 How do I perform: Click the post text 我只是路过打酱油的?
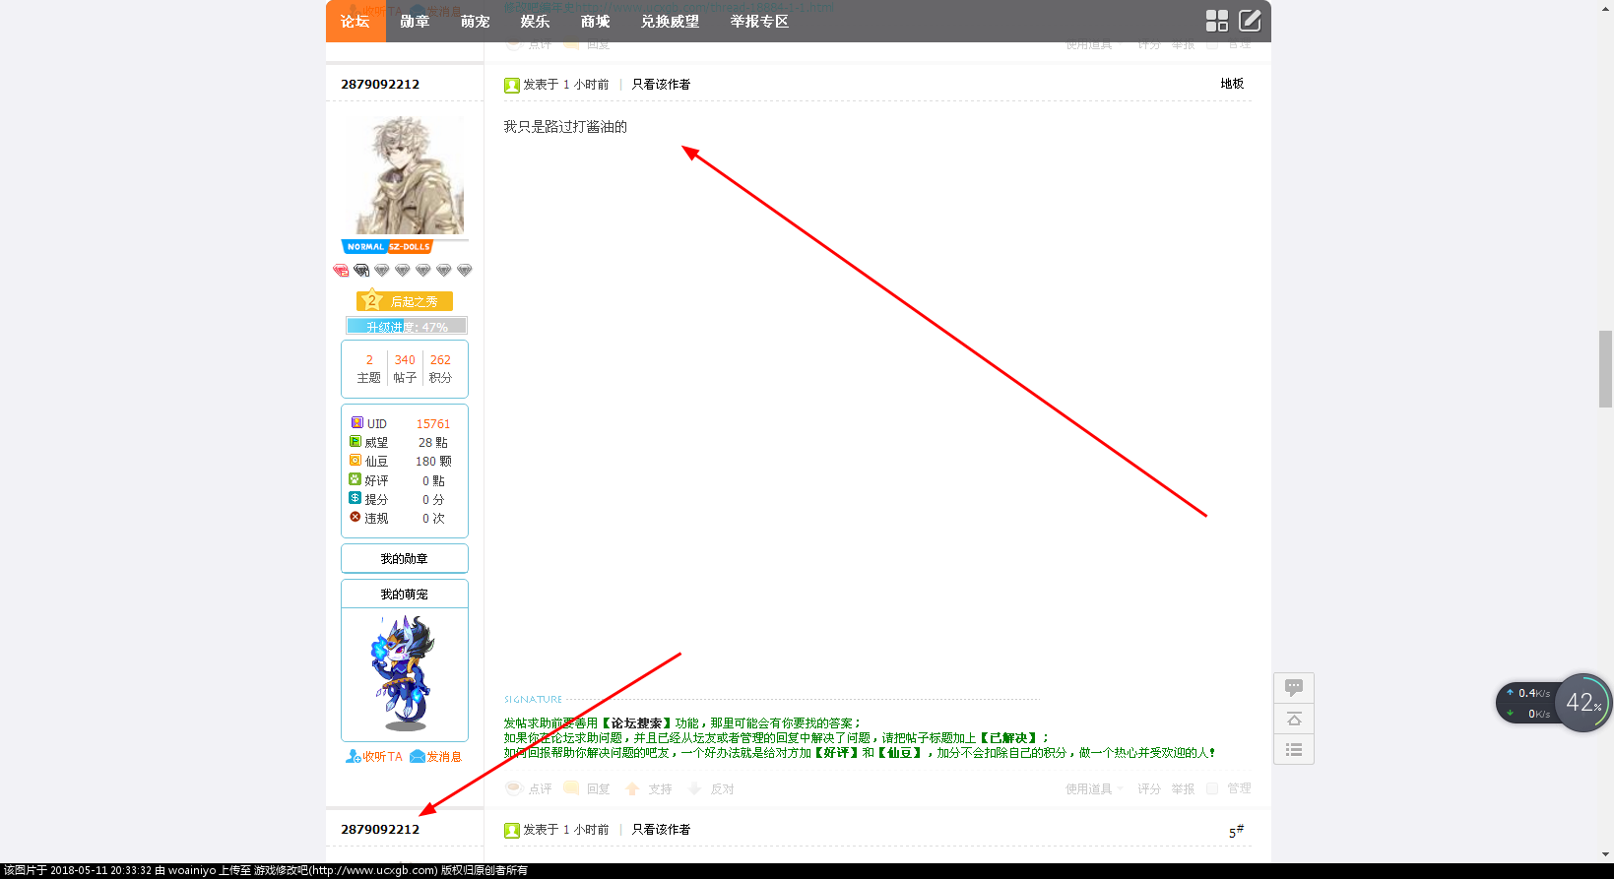click(565, 127)
